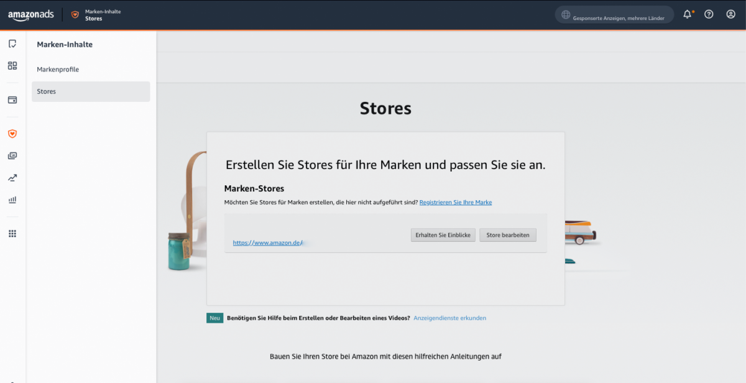Select Stores in the side menu
746x383 pixels.
click(x=91, y=91)
